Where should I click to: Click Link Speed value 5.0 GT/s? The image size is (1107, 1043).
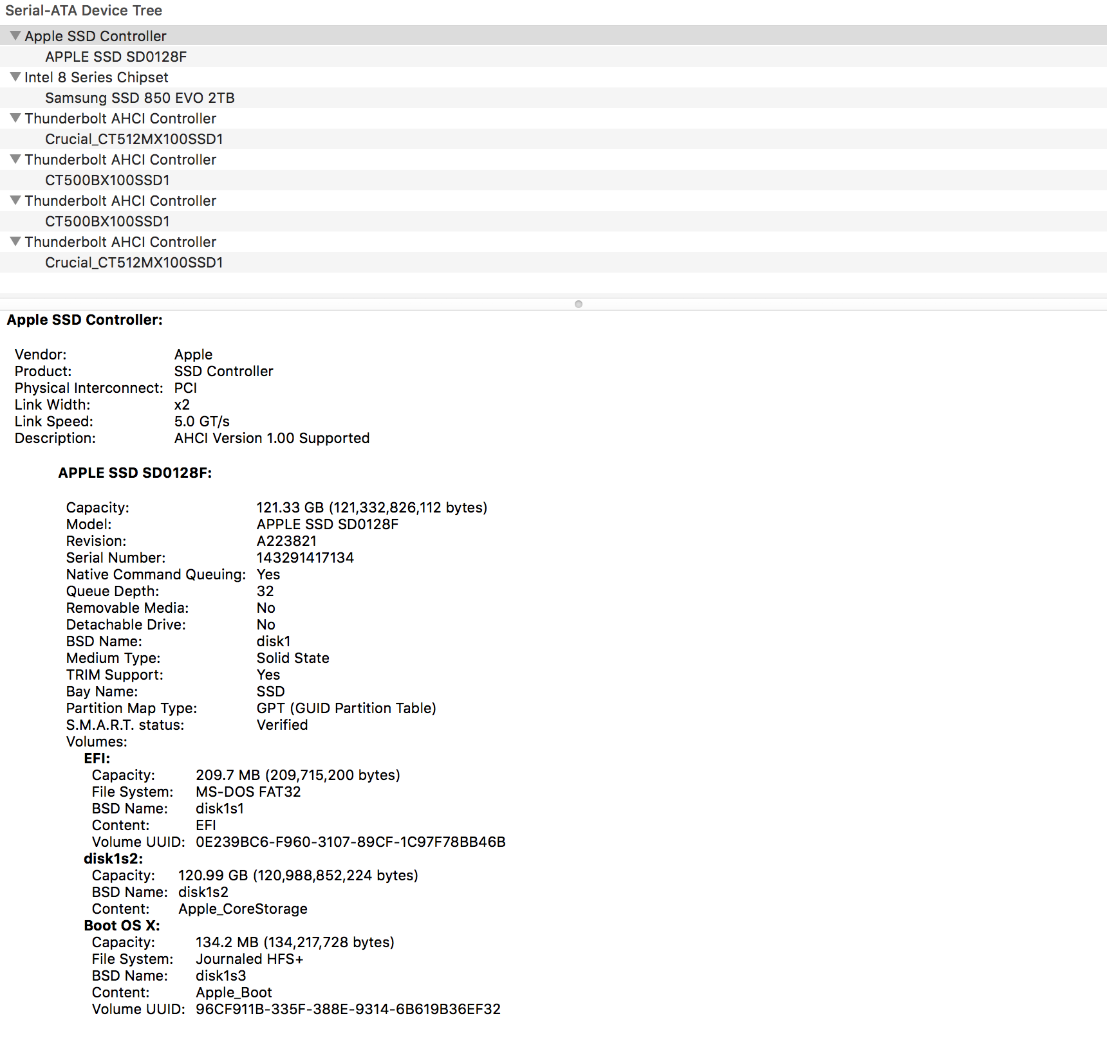(202, 421)
